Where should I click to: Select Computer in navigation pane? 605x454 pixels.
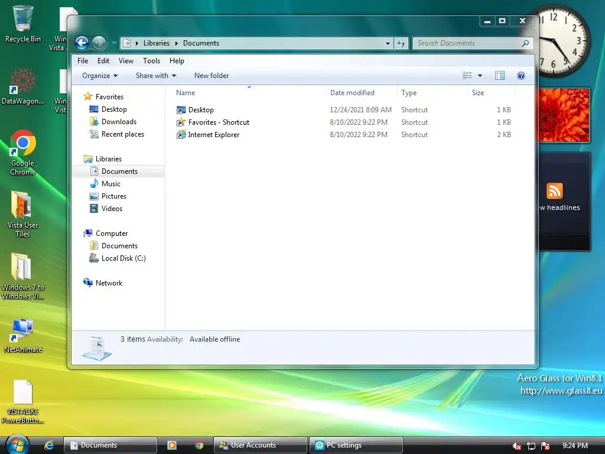tap(105, 233)
